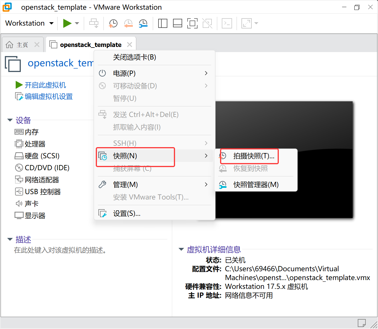Collapse the 描述 section
Screen dimensions: 378x329
[x=10, y=239]
